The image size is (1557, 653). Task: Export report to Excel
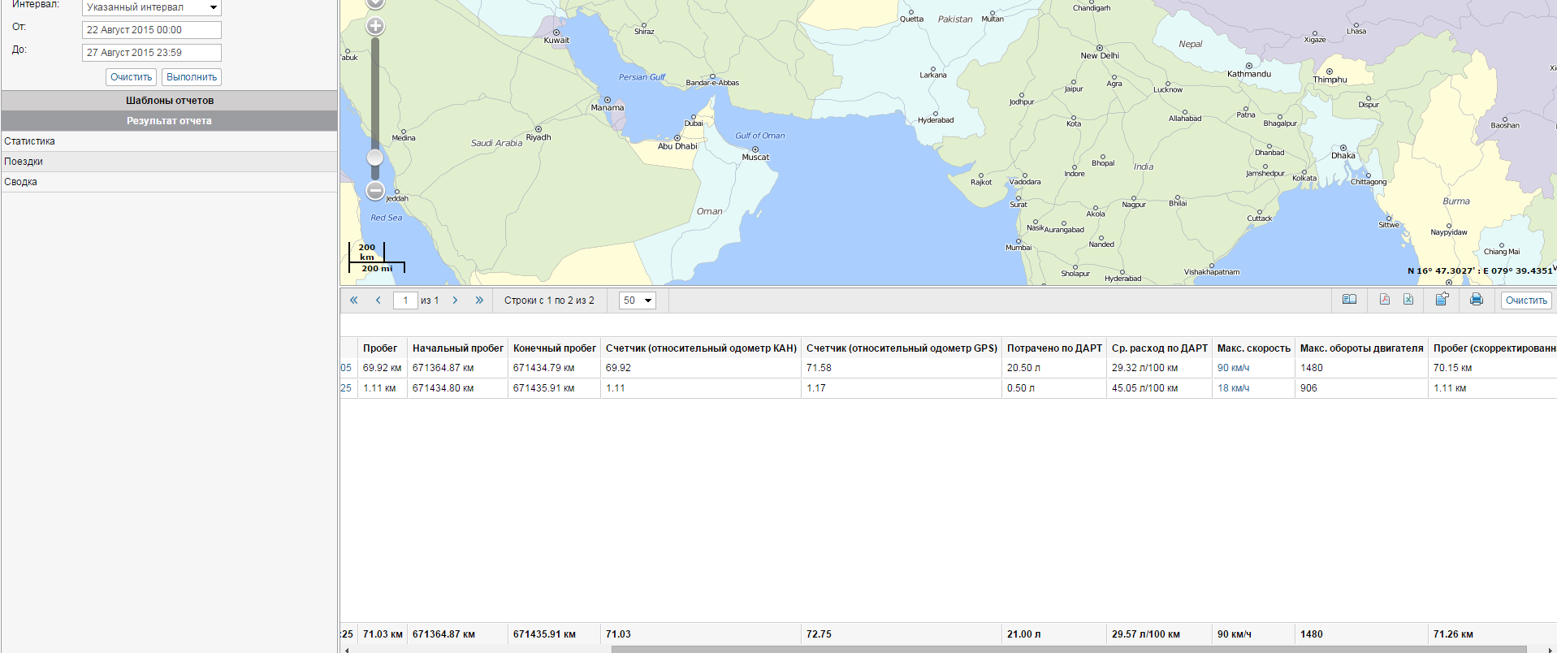1408,300
